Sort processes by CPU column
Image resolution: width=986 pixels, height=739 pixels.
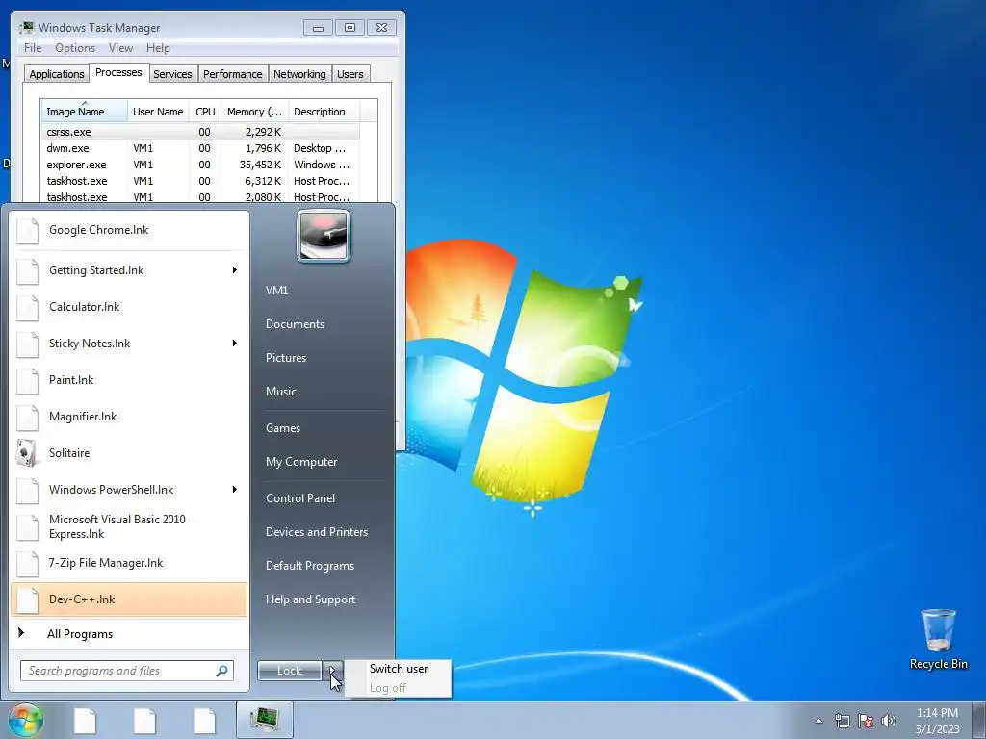coord(205,112)
